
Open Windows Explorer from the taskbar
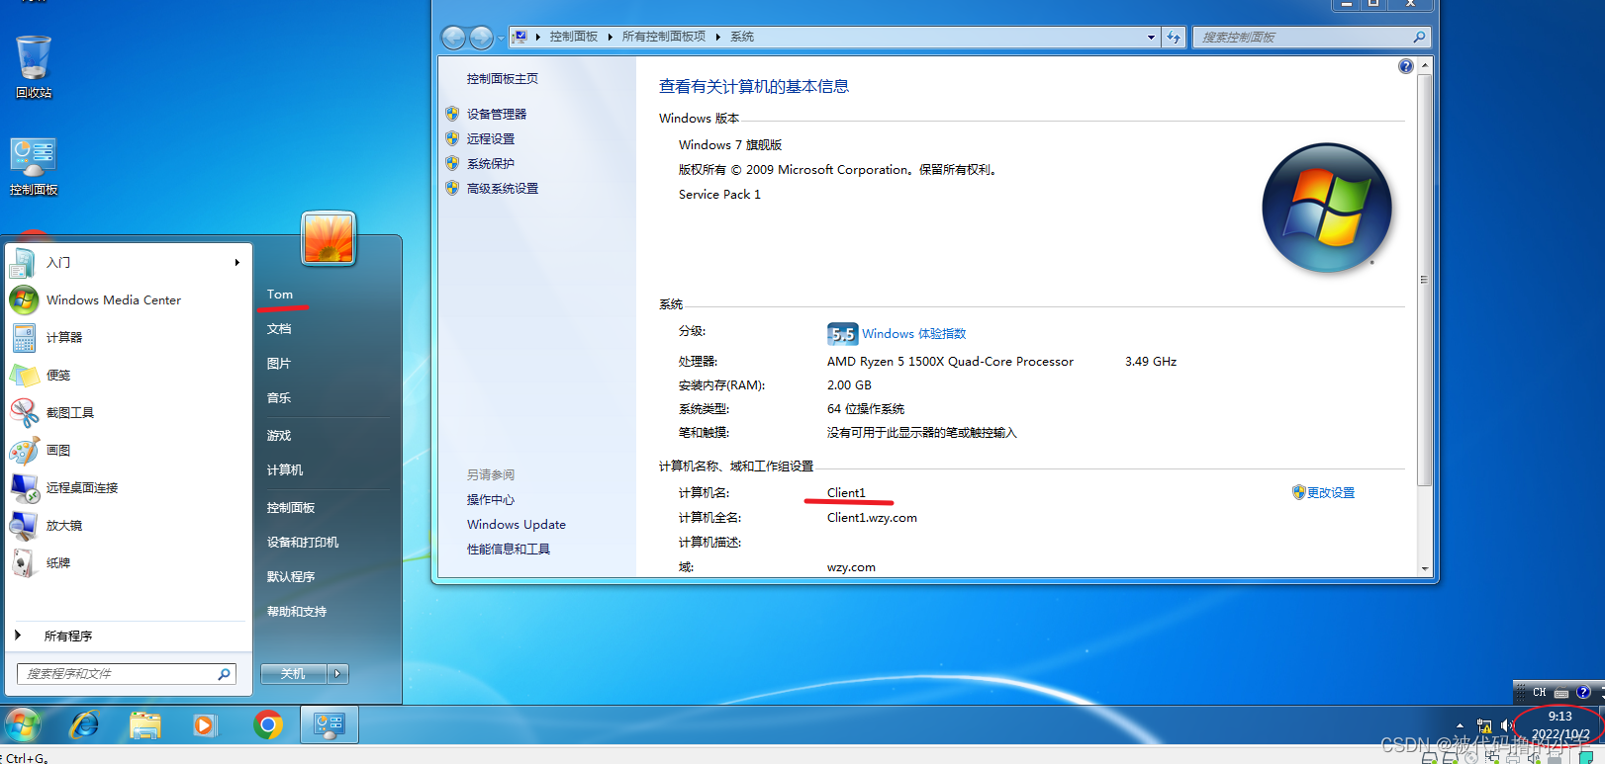coord(144,725)
